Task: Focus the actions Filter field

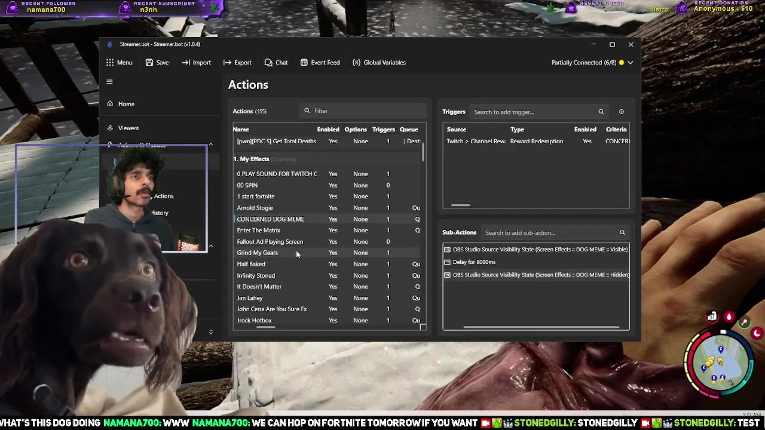Action: [x=363, y=110]
